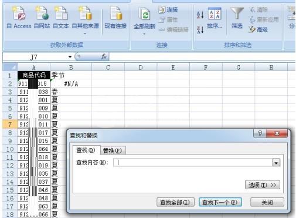
Task: Sort descending Z to A icon
Action: click(x=200, y=30)
